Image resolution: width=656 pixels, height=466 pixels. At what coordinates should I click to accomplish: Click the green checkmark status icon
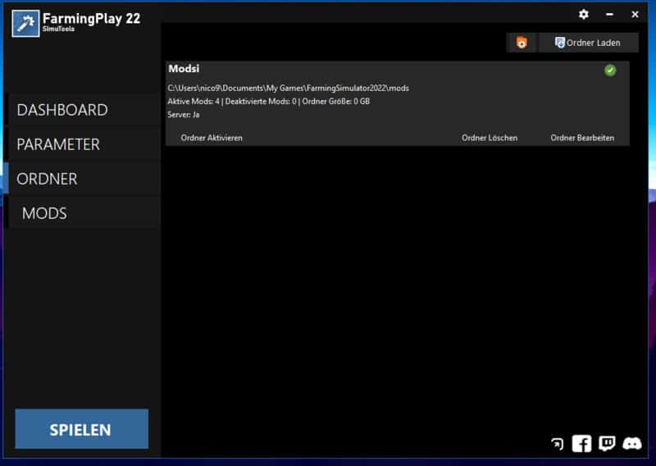[610, 71]
